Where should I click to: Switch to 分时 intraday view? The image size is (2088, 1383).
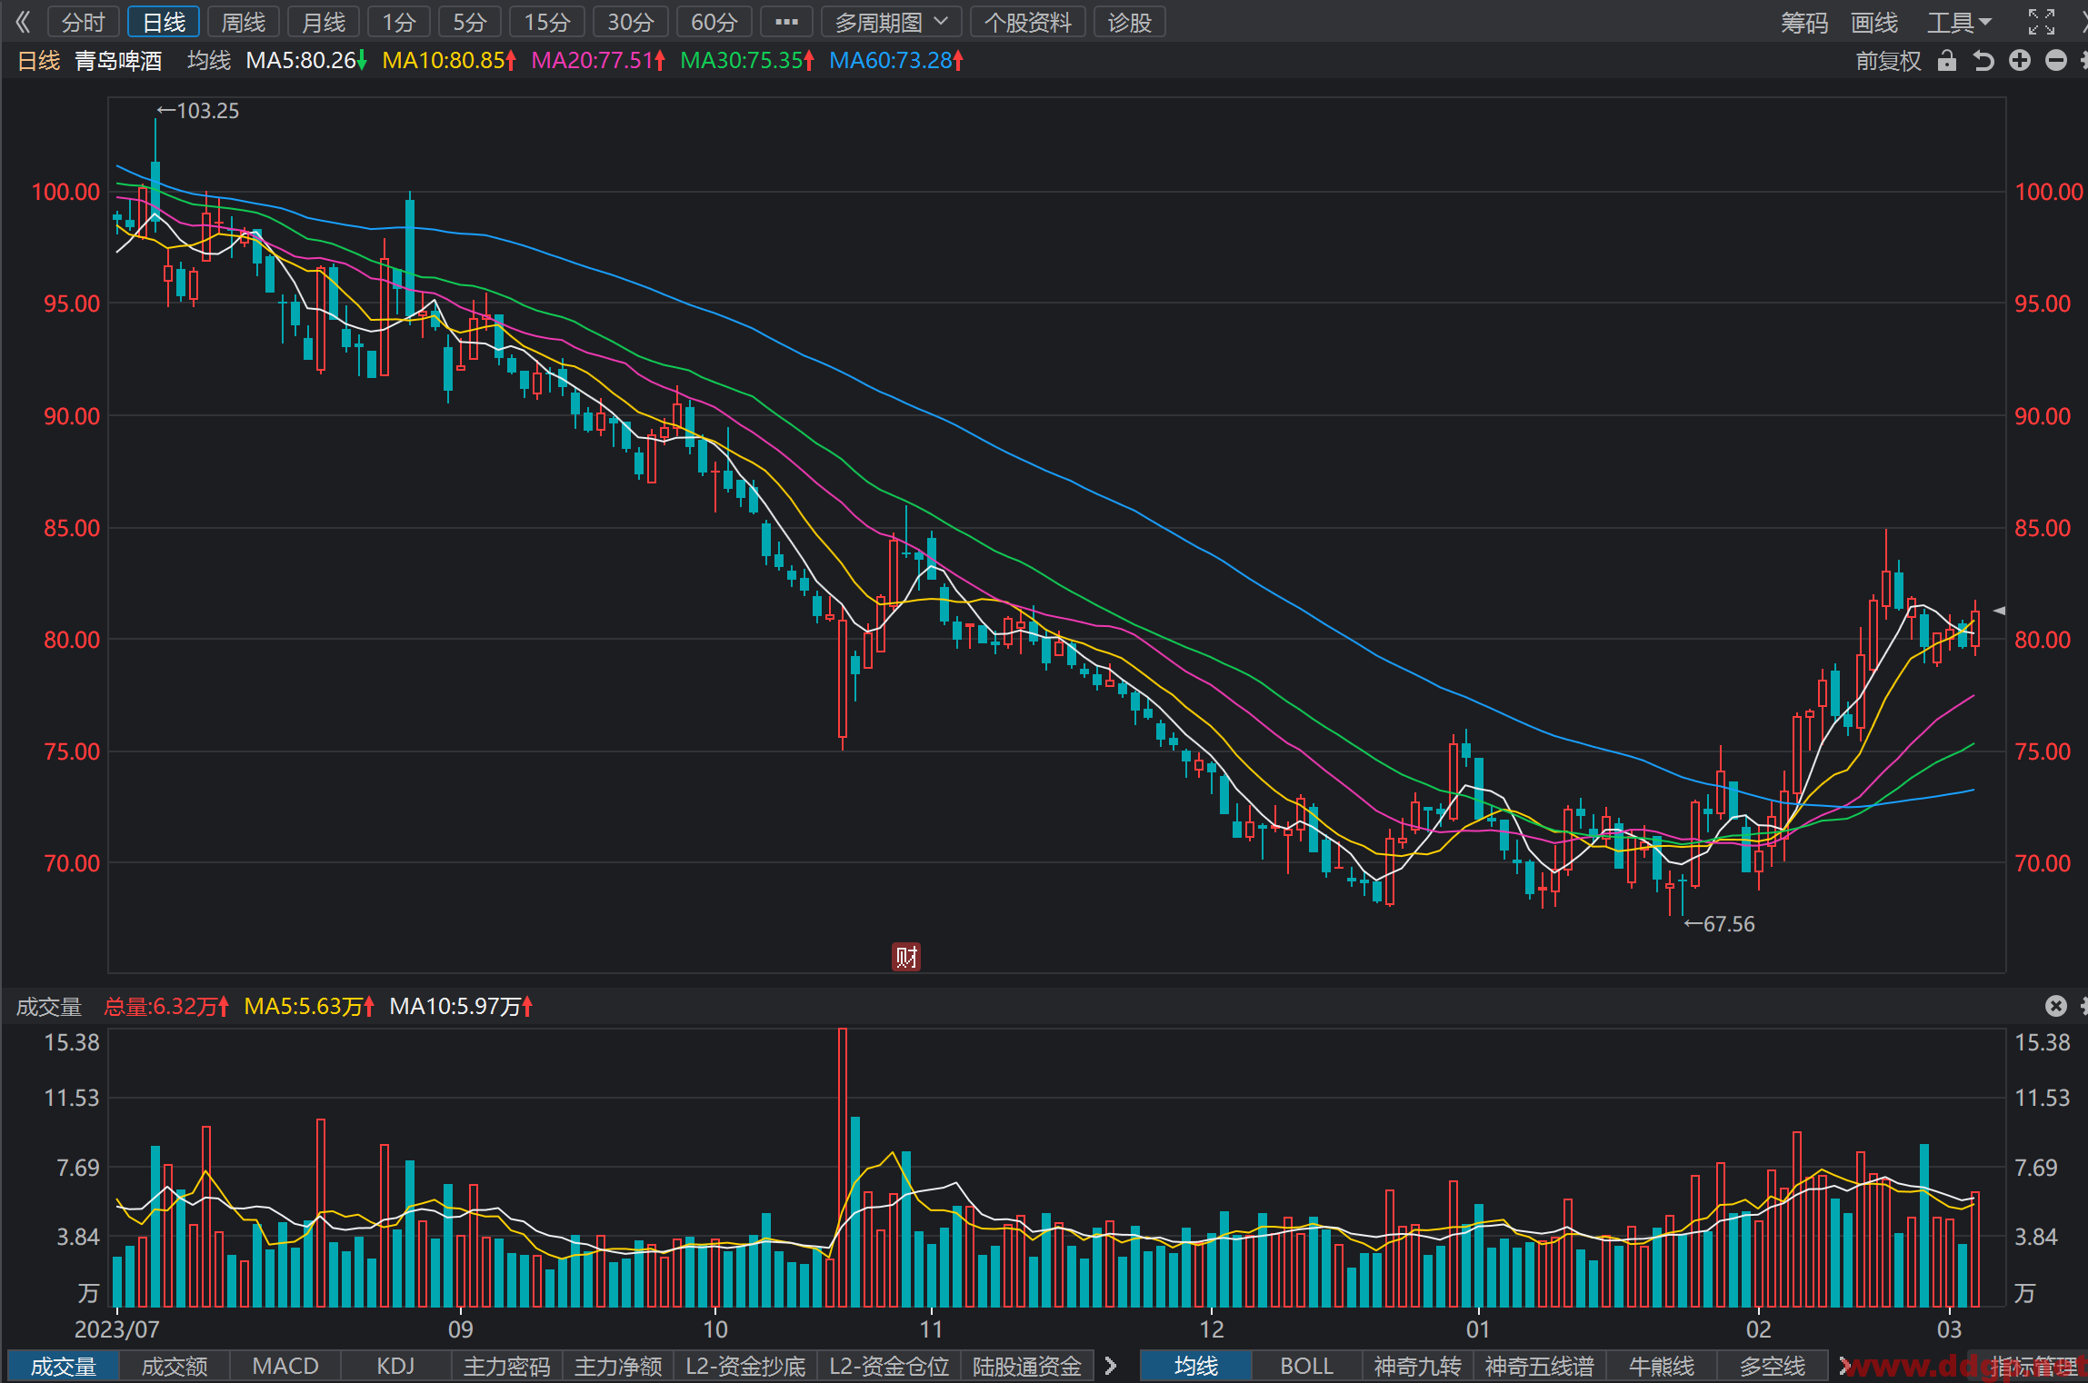click(84, 22)
